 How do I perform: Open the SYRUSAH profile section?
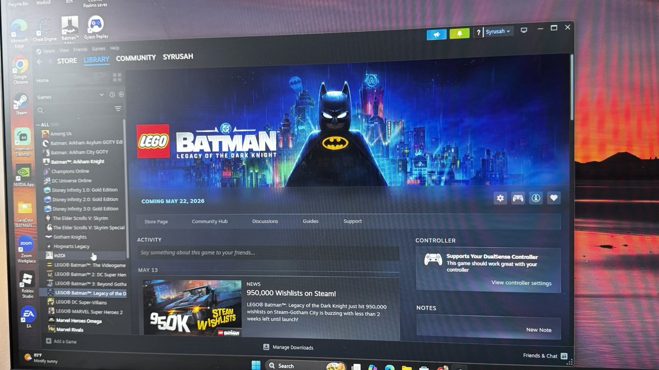pyautogui.click(x=178, y=56)
